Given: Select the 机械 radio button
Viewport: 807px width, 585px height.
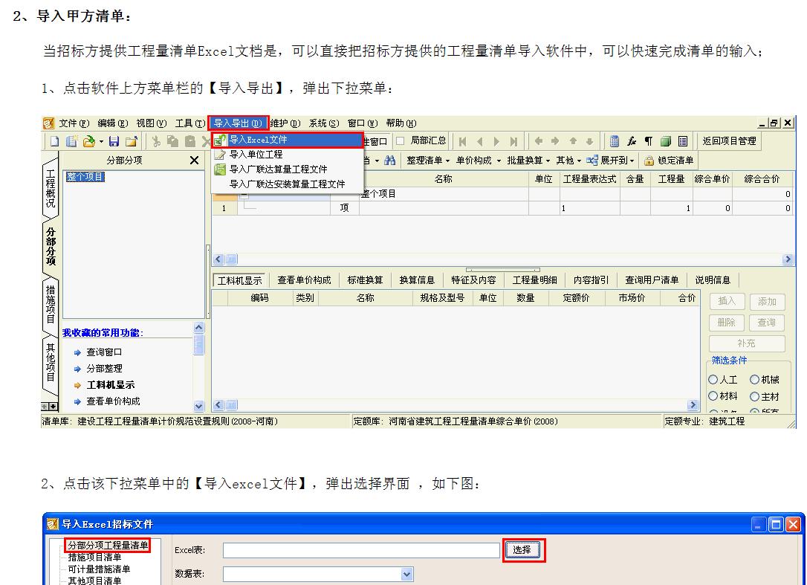Looking at the screenshot, I should tap(754, 380).
